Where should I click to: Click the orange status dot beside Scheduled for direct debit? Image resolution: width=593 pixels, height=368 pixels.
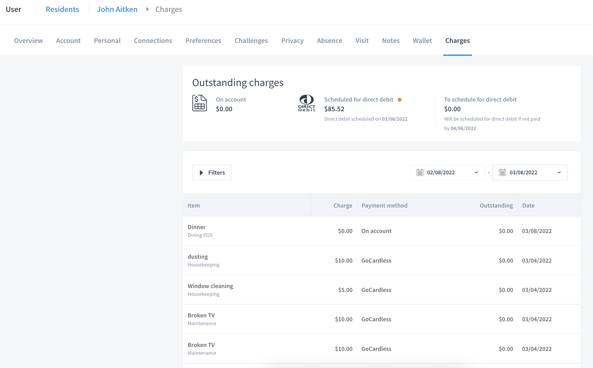[x=399, y=100]
